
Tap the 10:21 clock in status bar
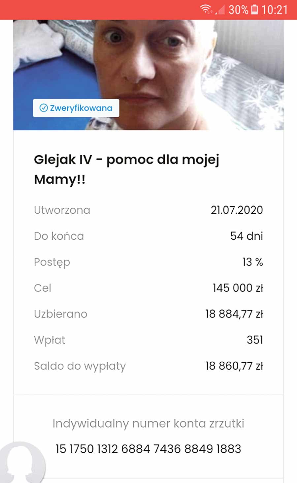coord(275,10)
